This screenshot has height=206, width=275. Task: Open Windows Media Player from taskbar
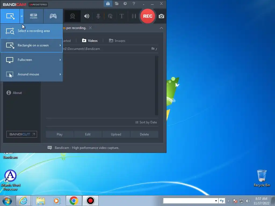[x=57, y=201]
